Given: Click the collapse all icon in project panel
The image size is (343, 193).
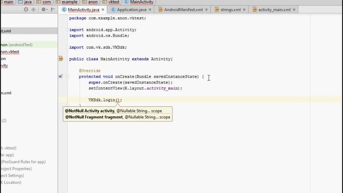Looking at the screenshot, I should point(33,10).
